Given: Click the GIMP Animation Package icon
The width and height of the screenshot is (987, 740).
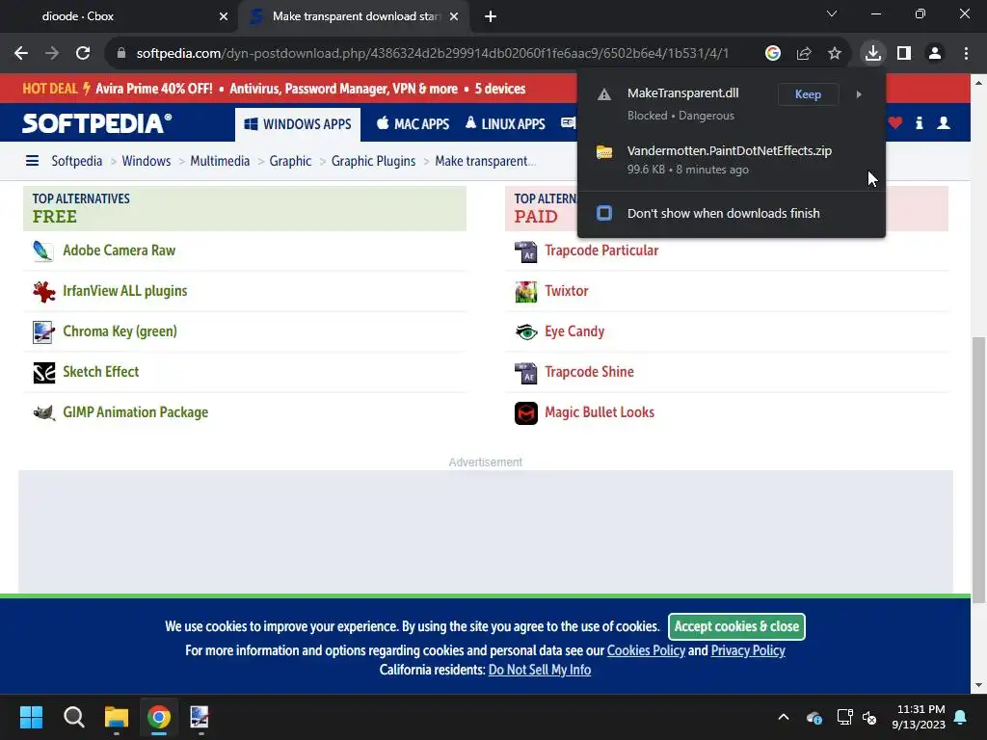Looking at the screenshot, I should pyautogui.click(x=43, y=412).
